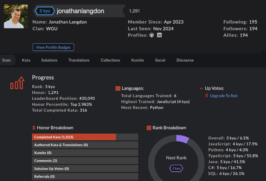The height and width of the screenshot is (181, 266).
Task: Go to the Collections tab
Action: 110,60
